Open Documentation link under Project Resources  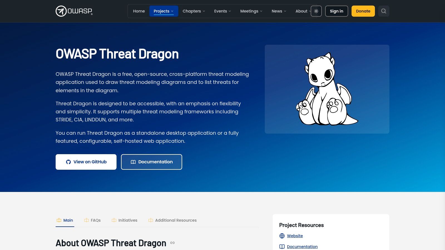302,247
